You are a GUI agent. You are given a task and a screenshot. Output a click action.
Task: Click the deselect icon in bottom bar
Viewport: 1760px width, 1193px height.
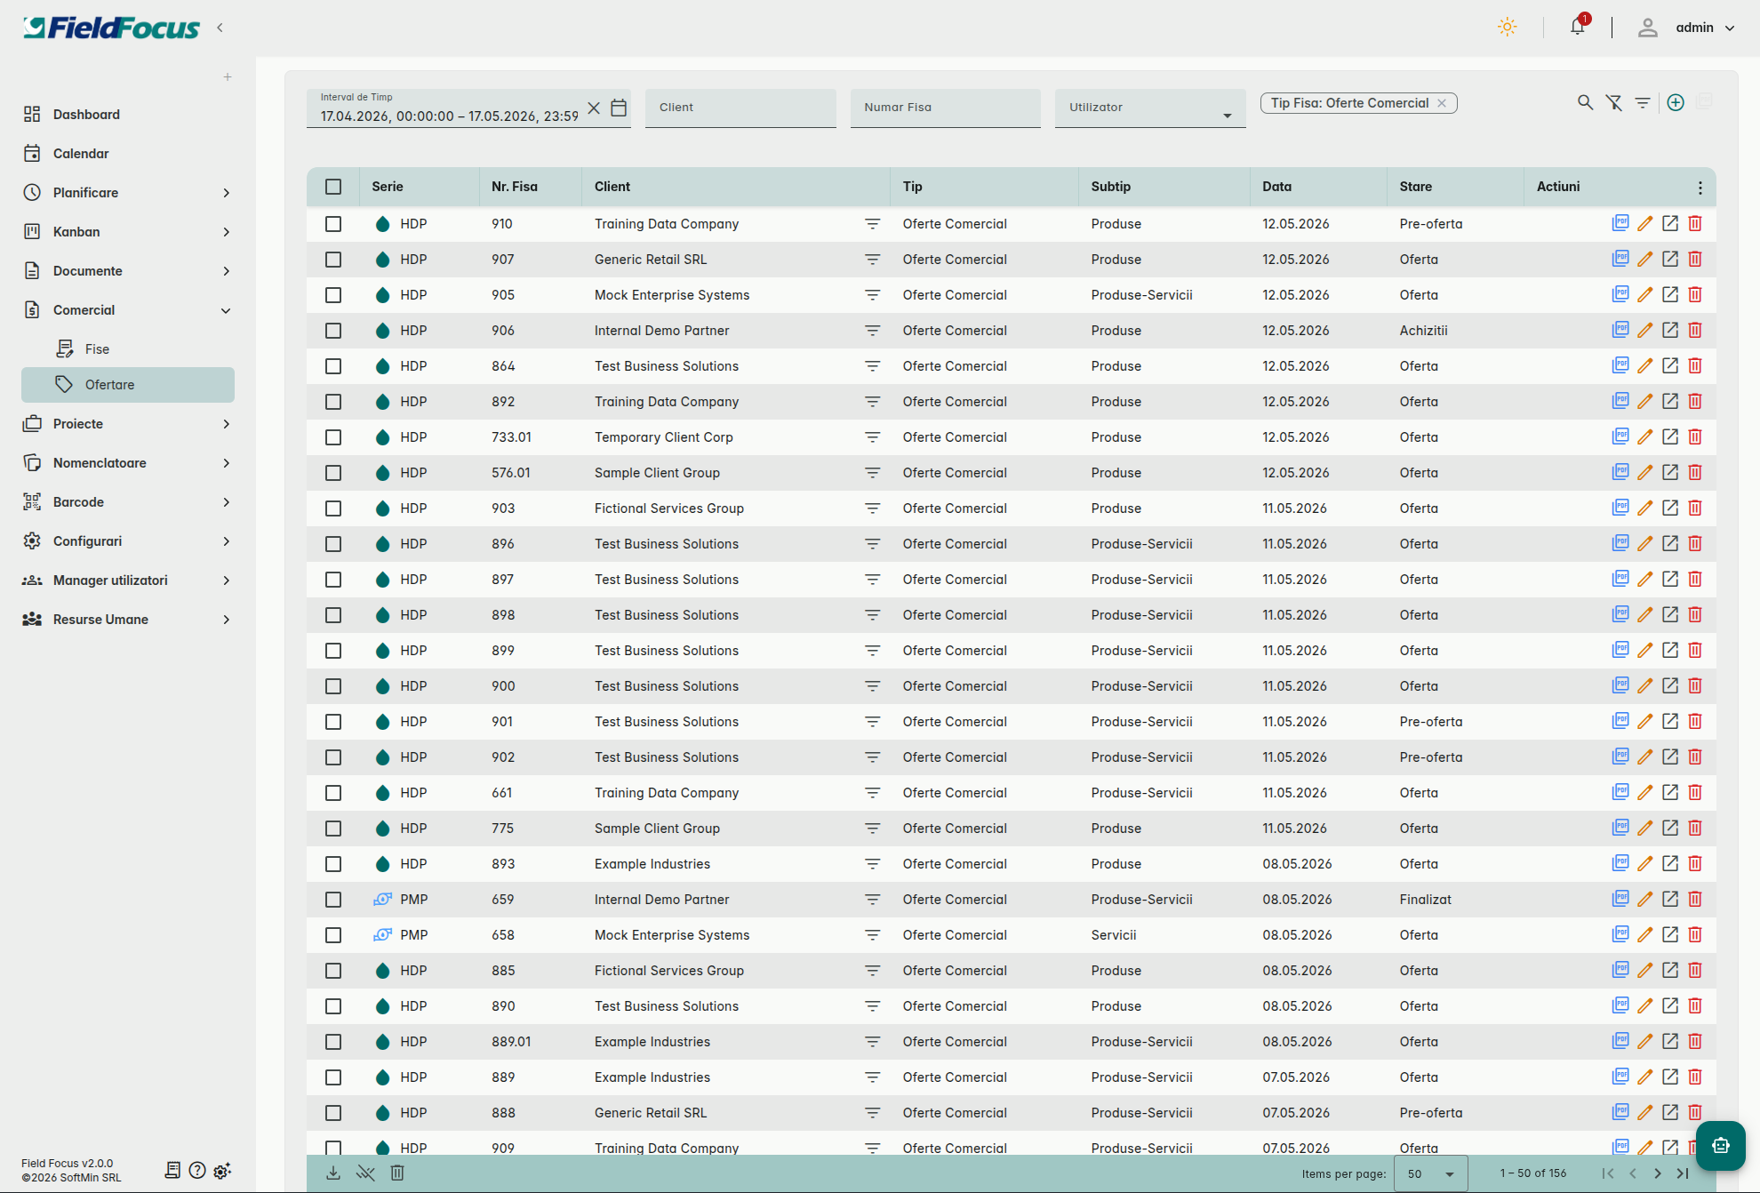click(x=365, y=1173)
